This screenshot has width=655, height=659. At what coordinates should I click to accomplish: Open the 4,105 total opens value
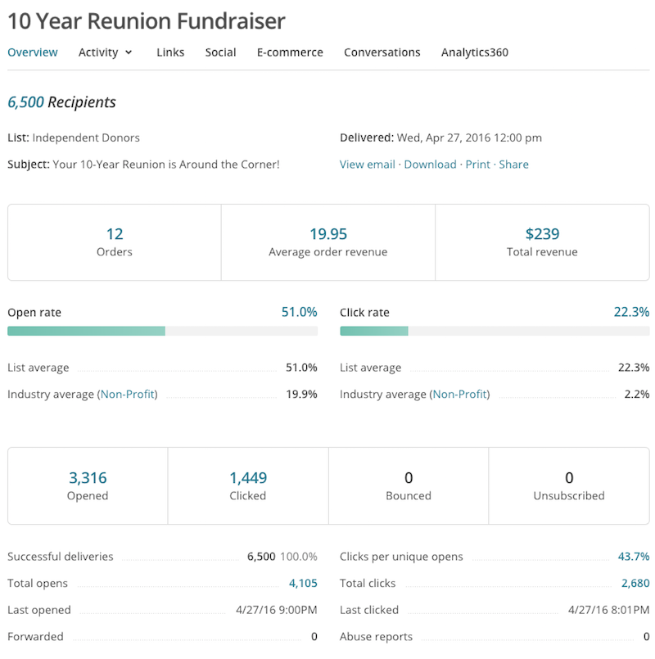(303, 584)
